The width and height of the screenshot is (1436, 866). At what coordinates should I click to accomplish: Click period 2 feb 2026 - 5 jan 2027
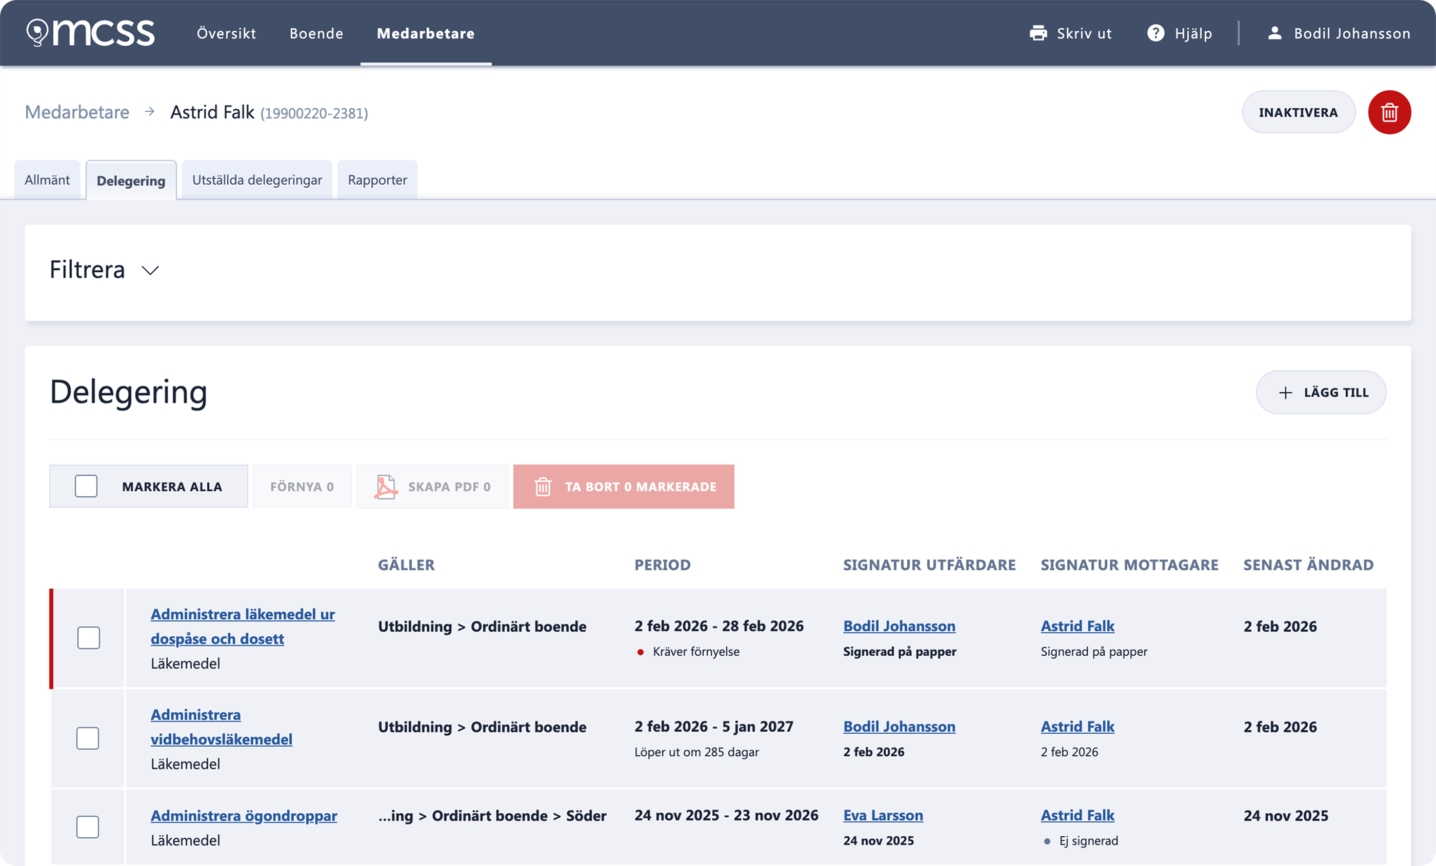(x=714, y=727)
